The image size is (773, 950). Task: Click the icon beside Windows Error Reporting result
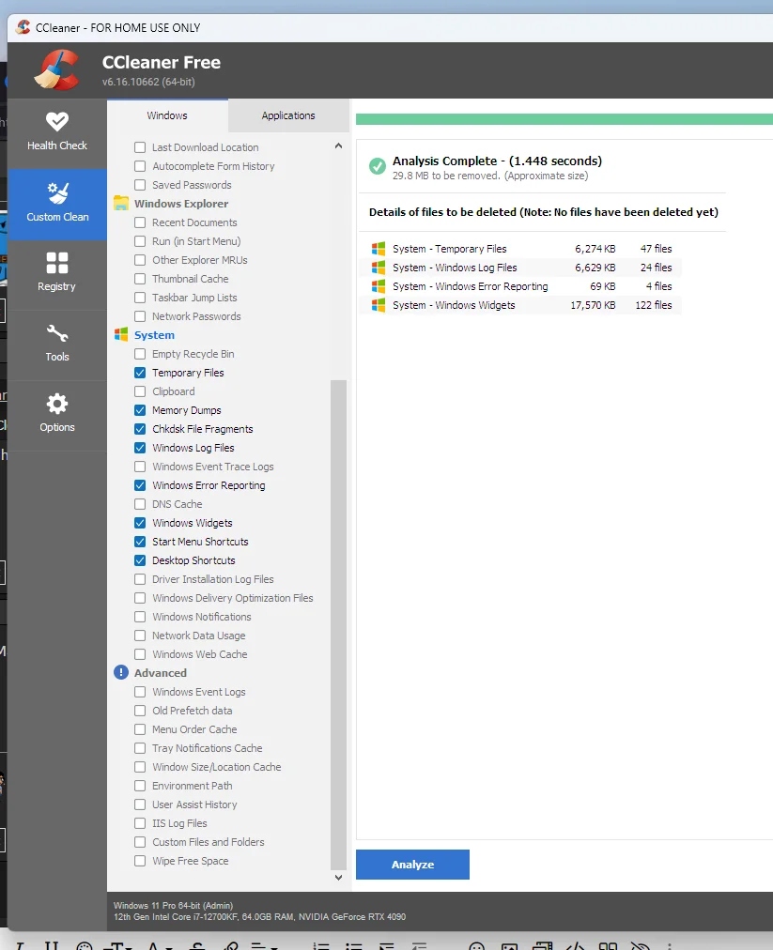[x=379, y=286]
